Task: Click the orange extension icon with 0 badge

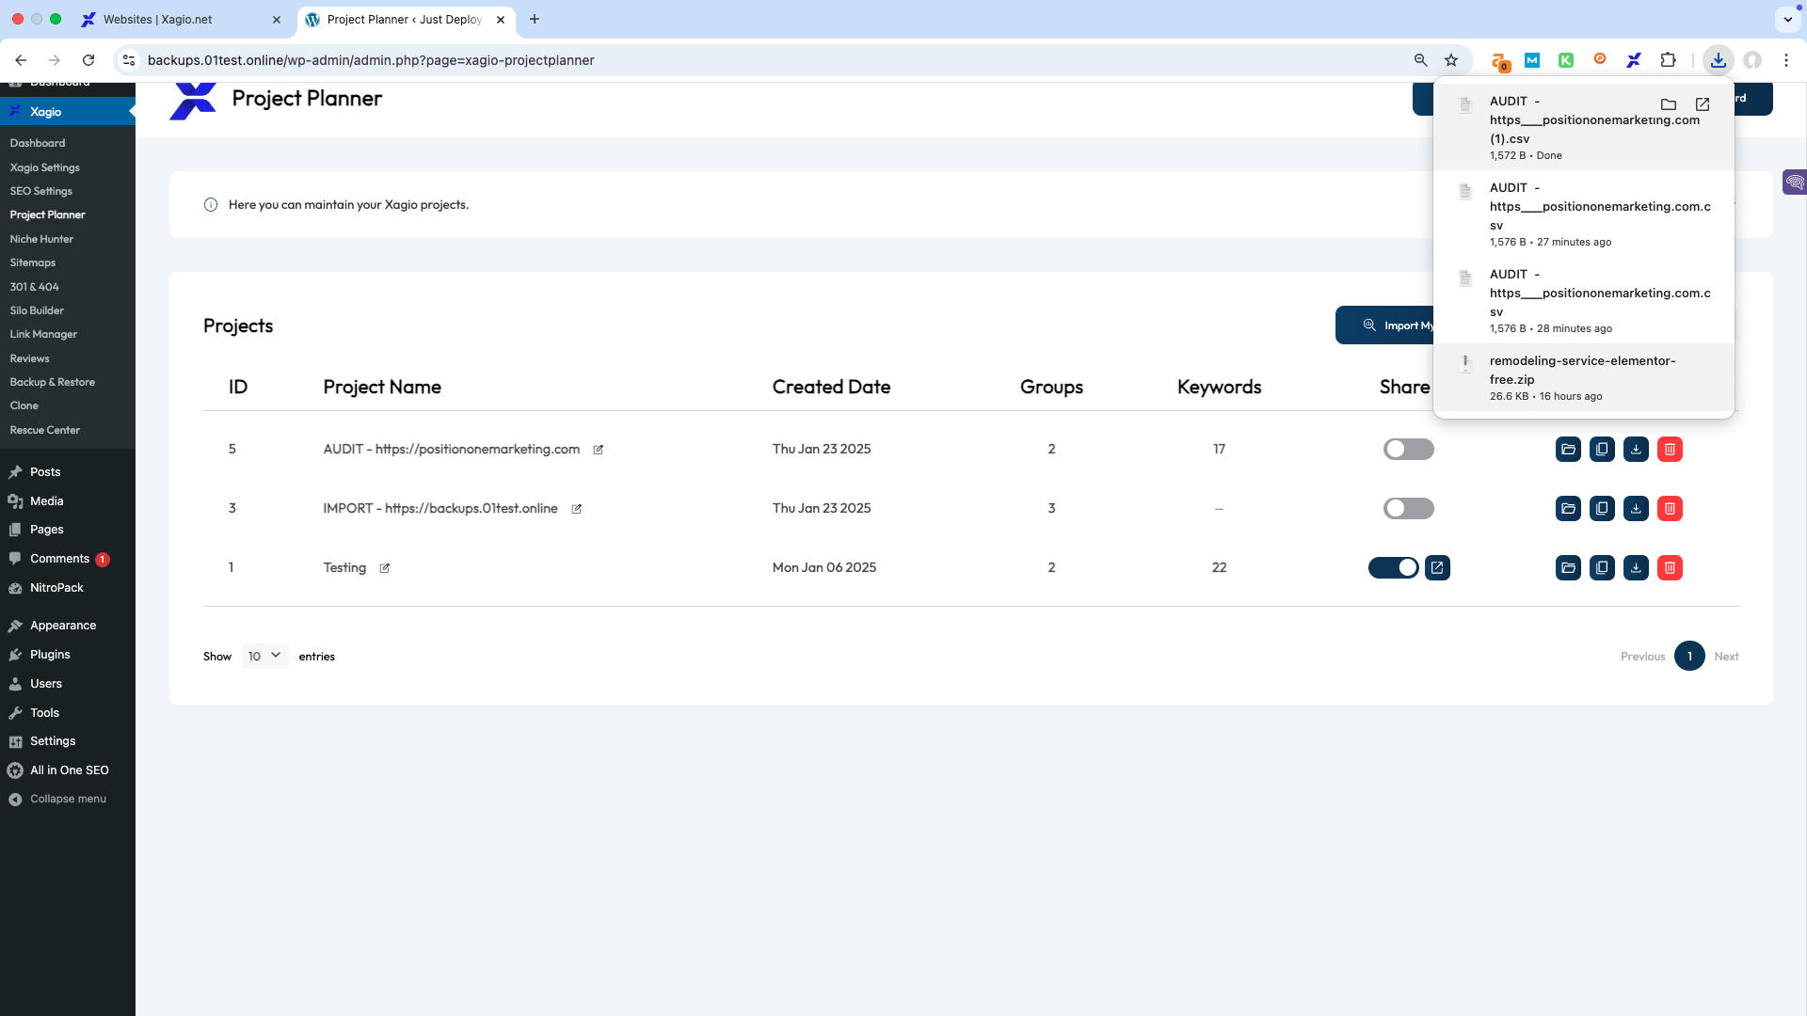Action: pos(1499,61)
